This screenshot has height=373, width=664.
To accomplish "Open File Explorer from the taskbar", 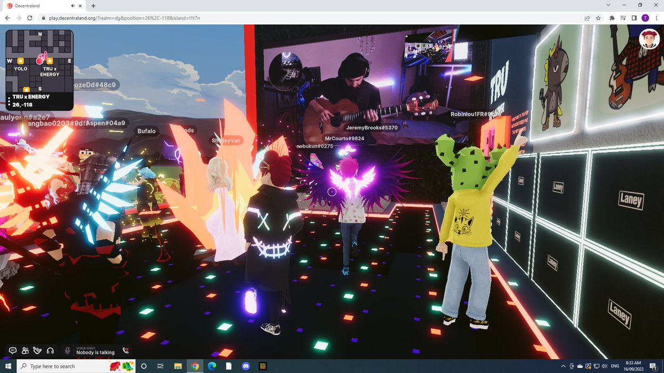I will tap(178, 366).
